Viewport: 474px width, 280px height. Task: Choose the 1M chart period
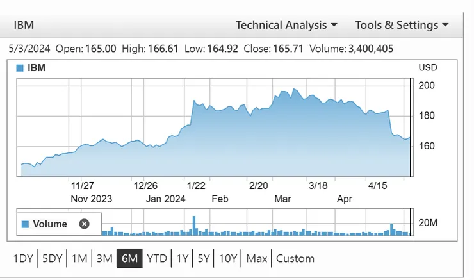(79, 259)
